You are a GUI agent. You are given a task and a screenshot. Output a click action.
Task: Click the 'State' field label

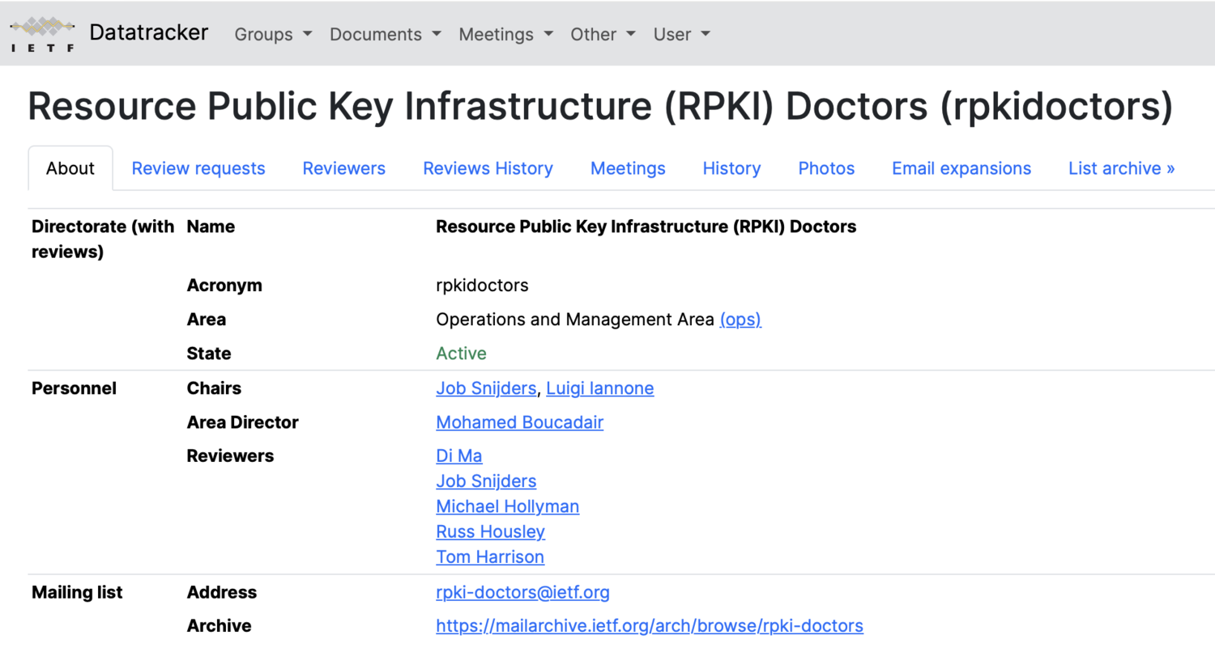coord(209,354)
